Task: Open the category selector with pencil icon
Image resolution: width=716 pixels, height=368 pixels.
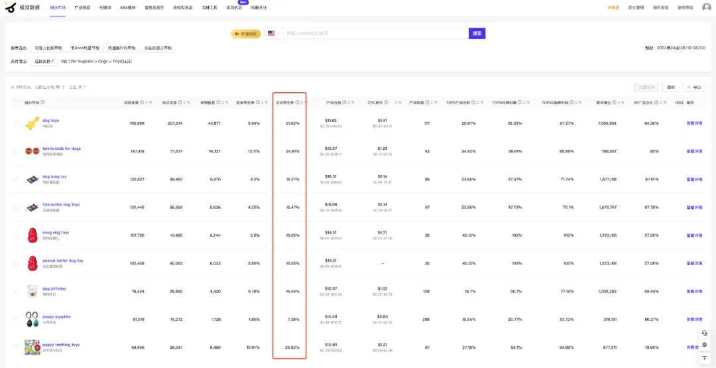Action: tap(45, 61)
